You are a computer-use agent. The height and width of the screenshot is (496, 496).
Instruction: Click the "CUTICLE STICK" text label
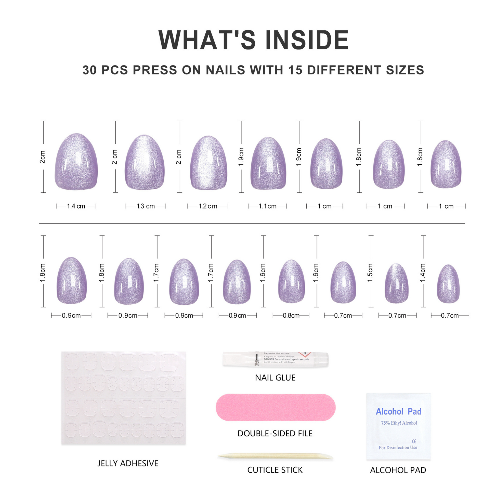click(x=275, y=470)
